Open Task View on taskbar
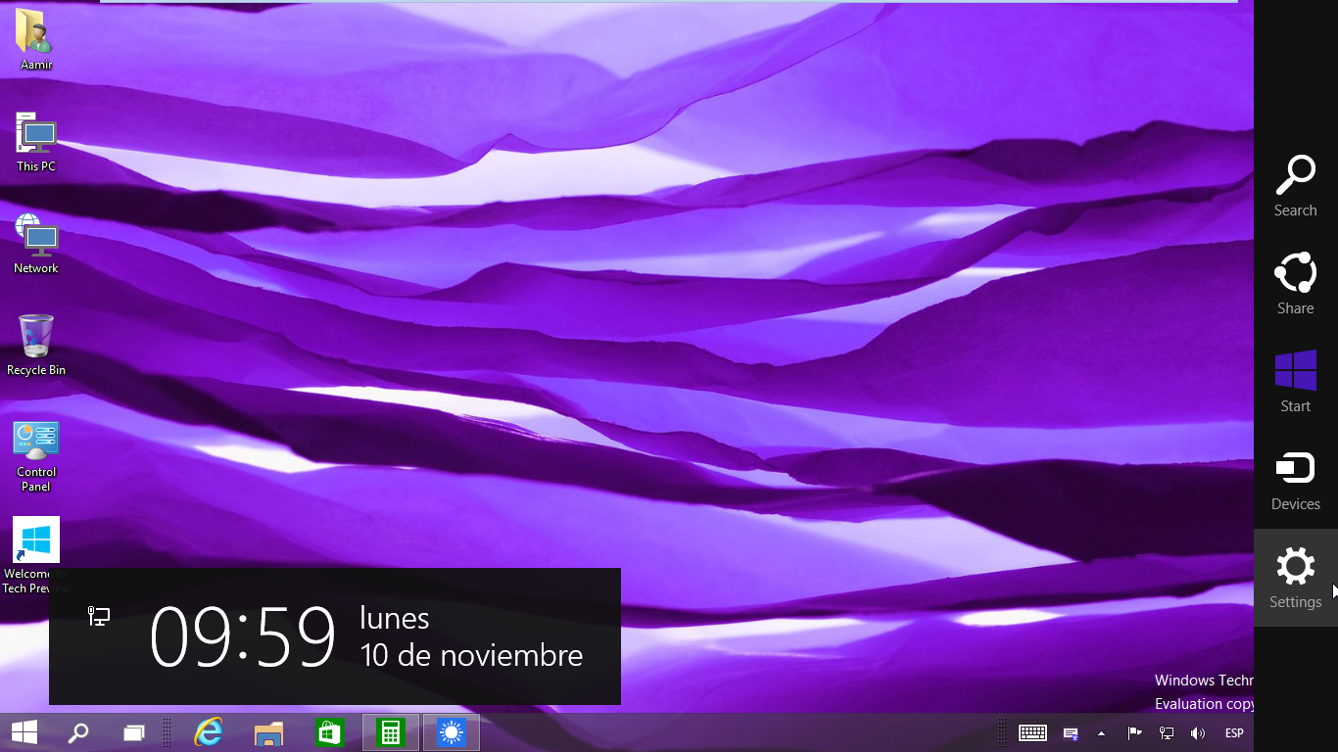This screenshot has width=1338, height=752. pyautogui.click(x=133, y=732)
